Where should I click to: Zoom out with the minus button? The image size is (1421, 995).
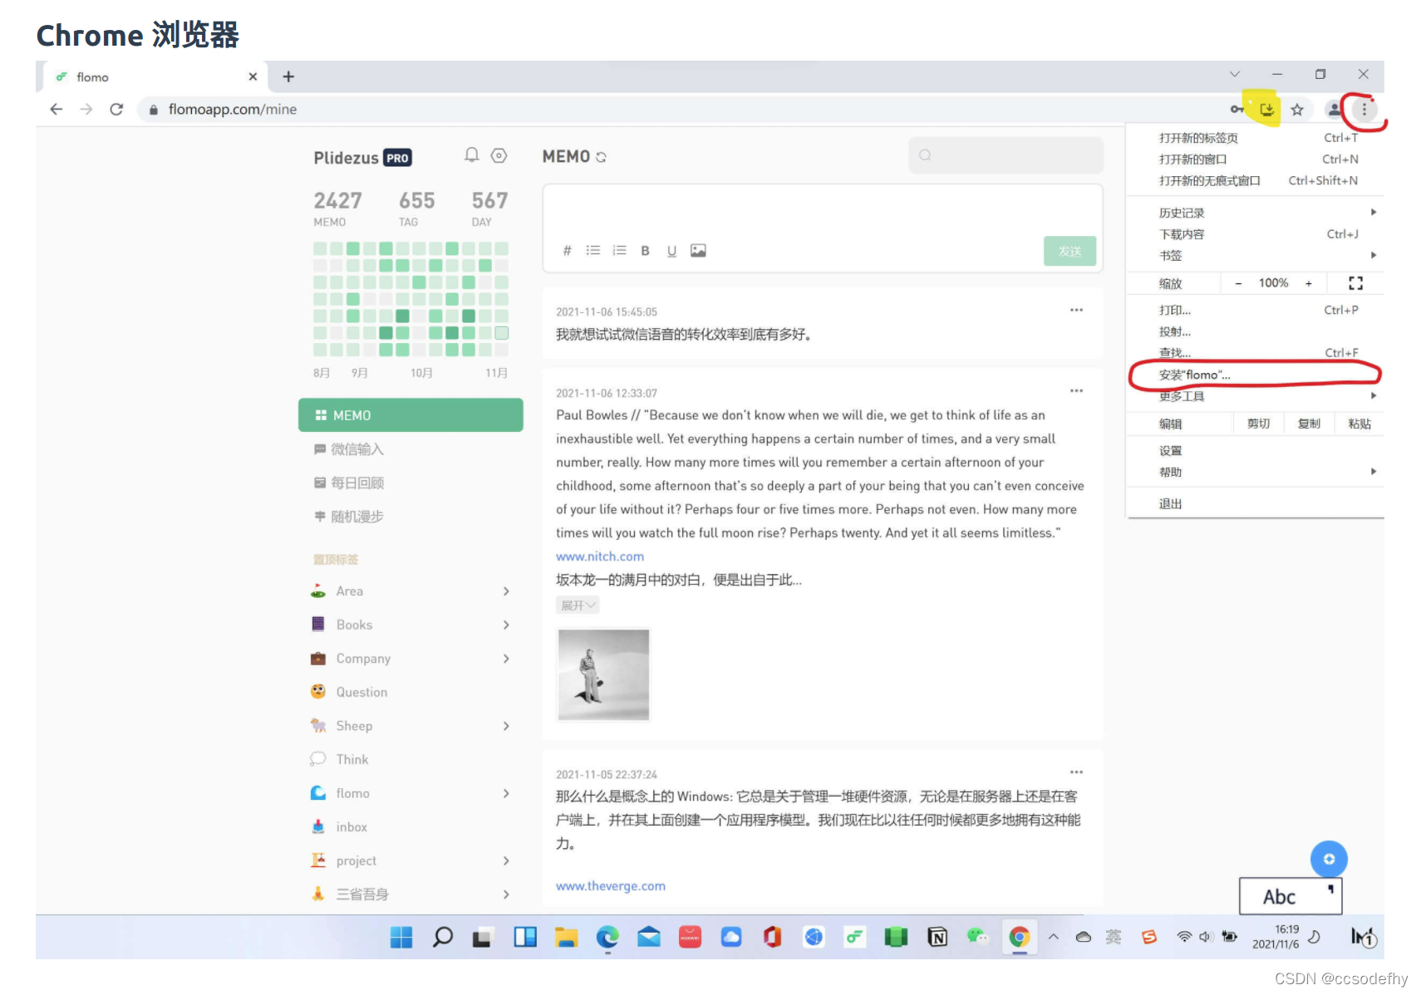coord(1238,283)
